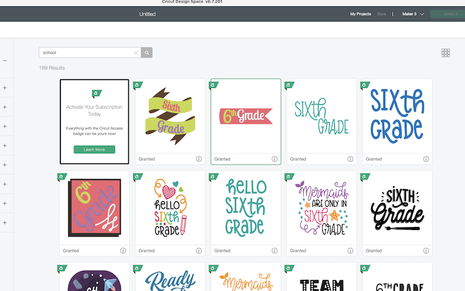Open info for teal Hello Sixth Grade image
Image resolution: width=465 pixels, height=291 pixels.
275,251
